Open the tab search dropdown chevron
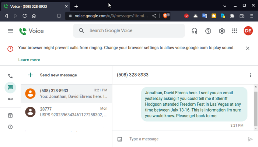The height and width of the screenshot is (147, 258). [x=224, y=6]
